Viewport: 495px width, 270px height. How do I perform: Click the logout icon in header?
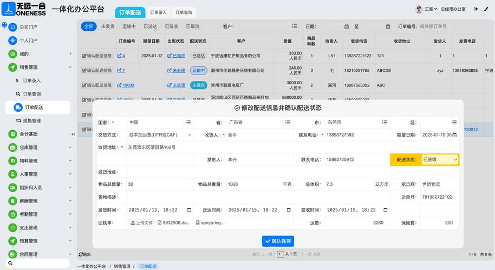[x=476, y=9]
